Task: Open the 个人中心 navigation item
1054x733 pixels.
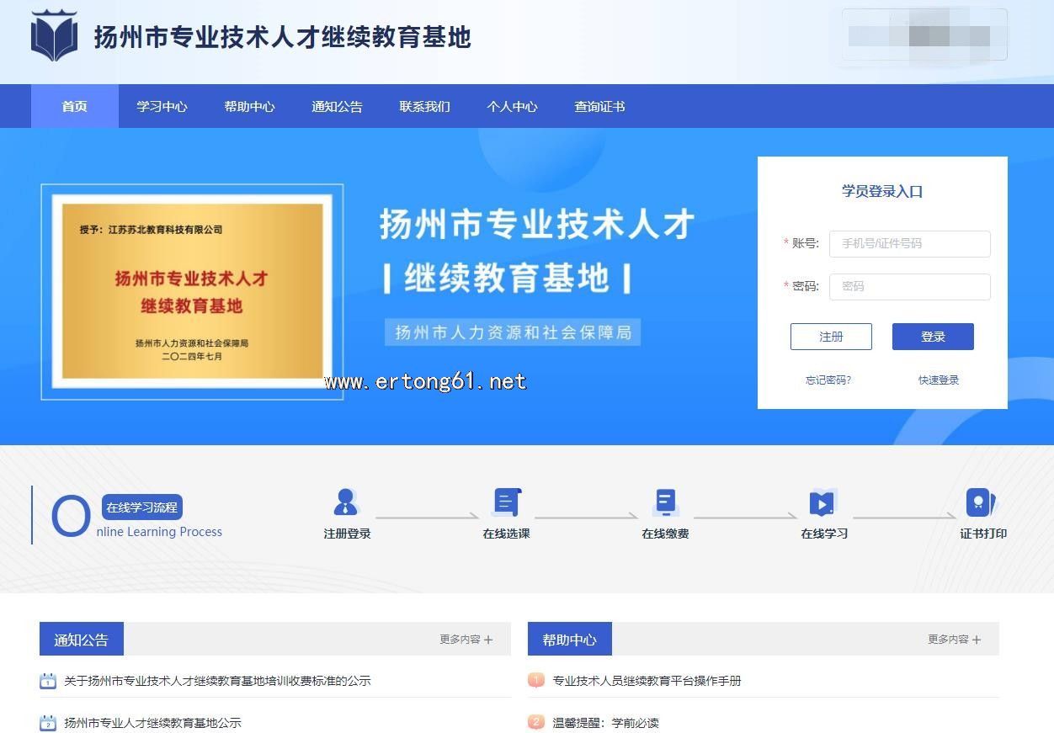Action: click(x=512, y=107)
